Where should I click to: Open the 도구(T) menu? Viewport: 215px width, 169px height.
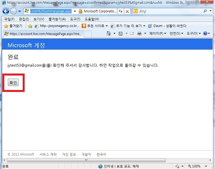coord(75,19)
